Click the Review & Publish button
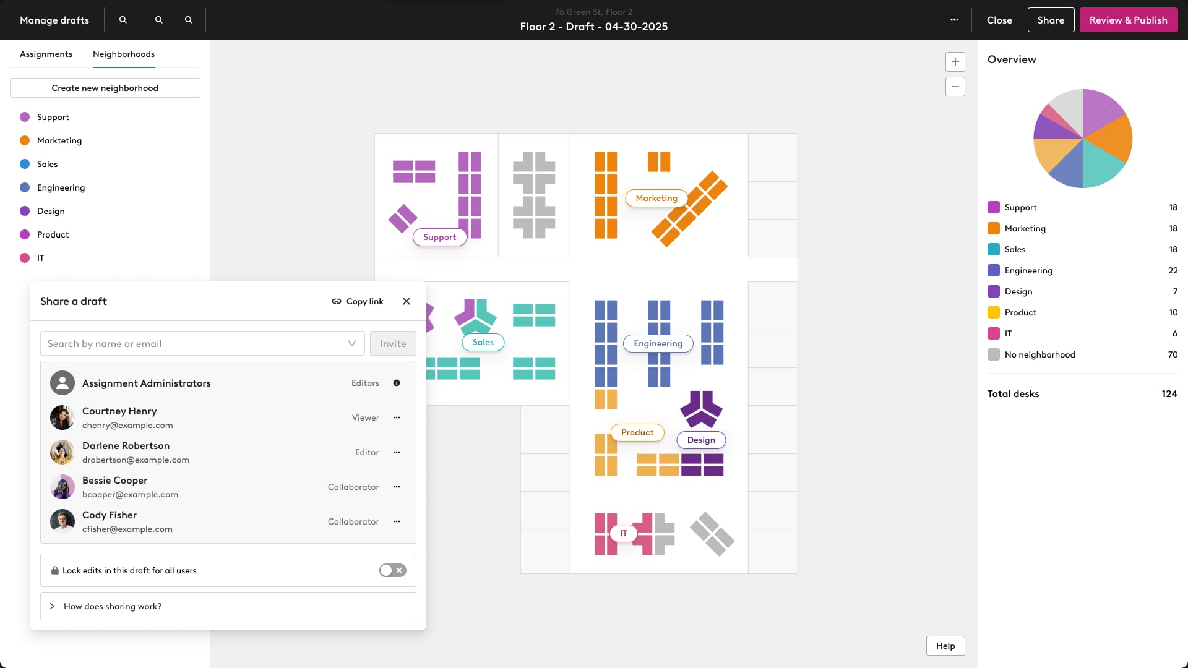The image size is (1188, 668). 1128,20
